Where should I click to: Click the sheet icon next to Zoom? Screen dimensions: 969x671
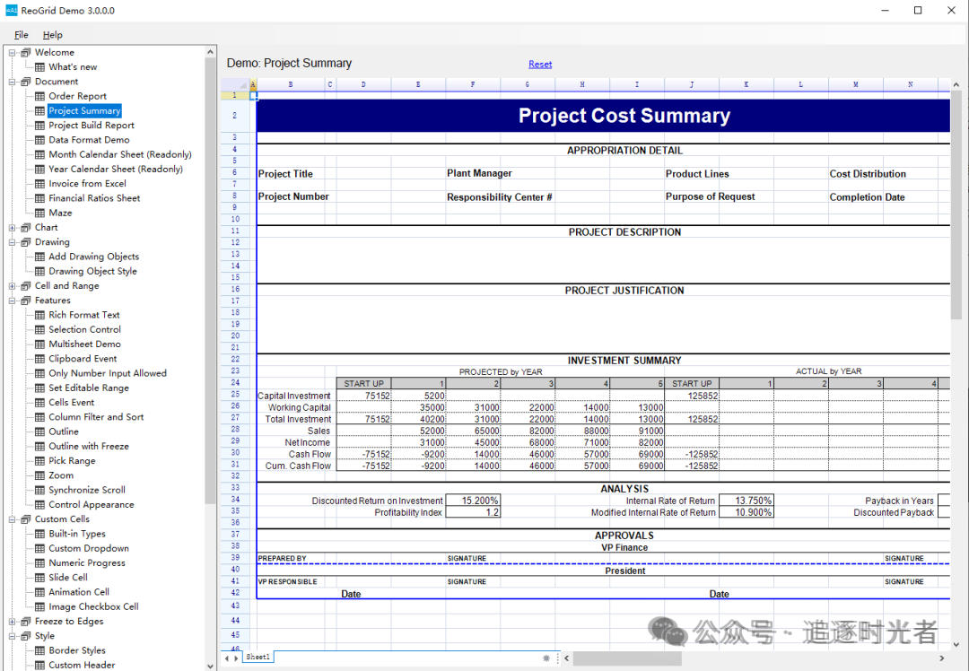click(39, 475)
